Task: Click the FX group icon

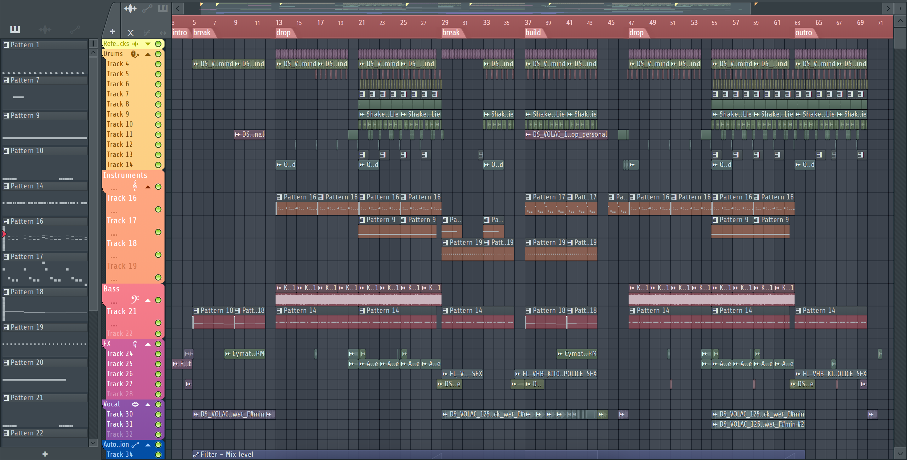Action: pos(135,344)
